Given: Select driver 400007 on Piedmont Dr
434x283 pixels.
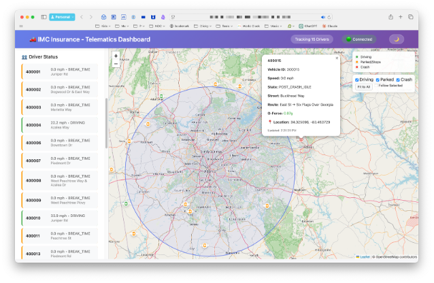Looking at the screenshot, I should (59, 161).
